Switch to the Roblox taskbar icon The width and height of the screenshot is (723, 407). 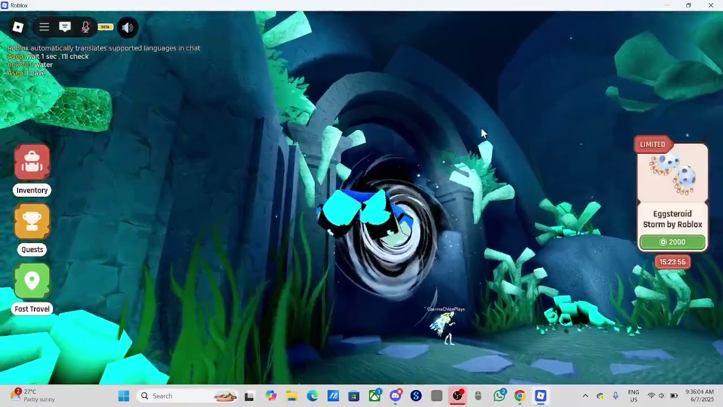[x=541, y=396]
